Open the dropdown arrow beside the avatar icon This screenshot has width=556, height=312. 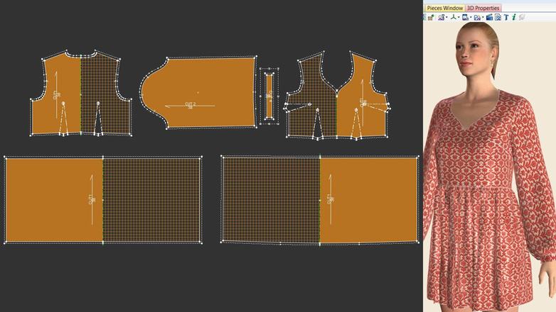pos(447,17)
